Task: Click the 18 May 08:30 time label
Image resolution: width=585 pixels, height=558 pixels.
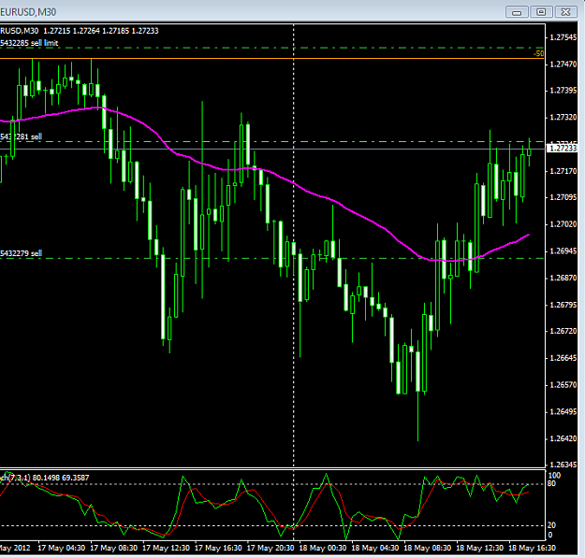Action: [427, 548]
